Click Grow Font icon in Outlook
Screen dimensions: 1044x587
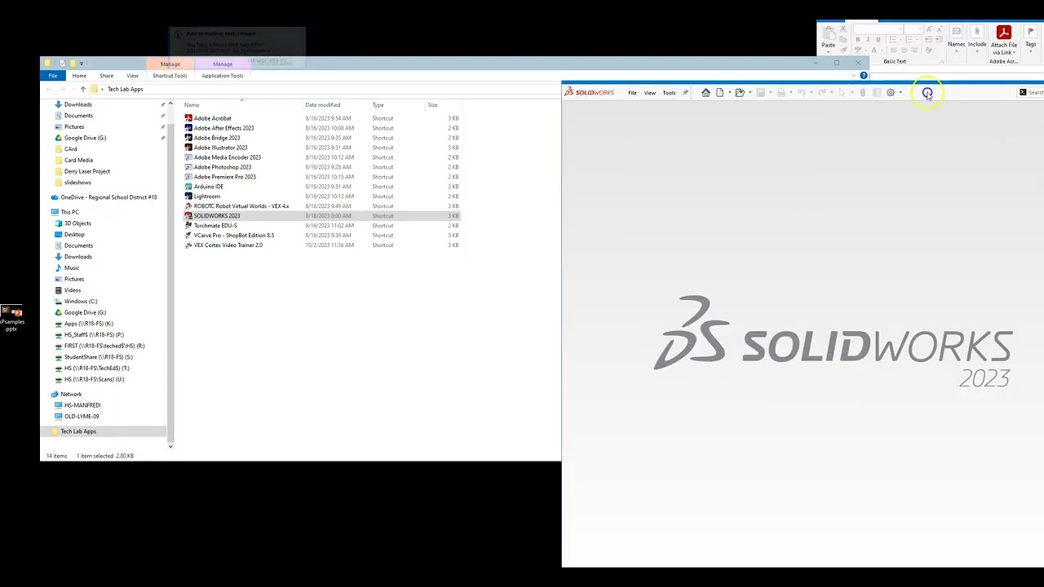click(928, 29)
